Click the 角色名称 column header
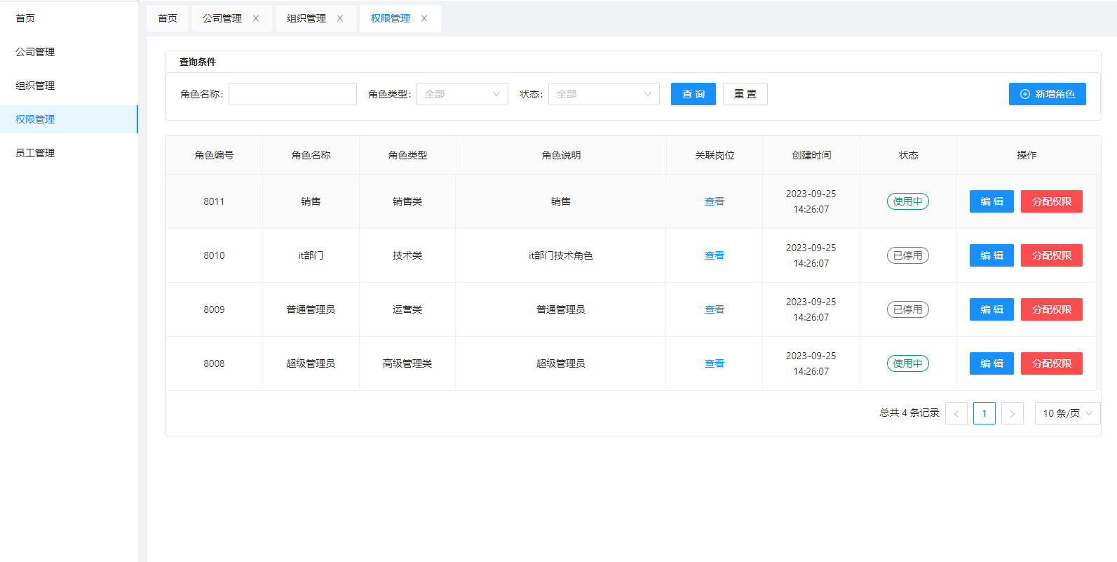 point(311,155)
